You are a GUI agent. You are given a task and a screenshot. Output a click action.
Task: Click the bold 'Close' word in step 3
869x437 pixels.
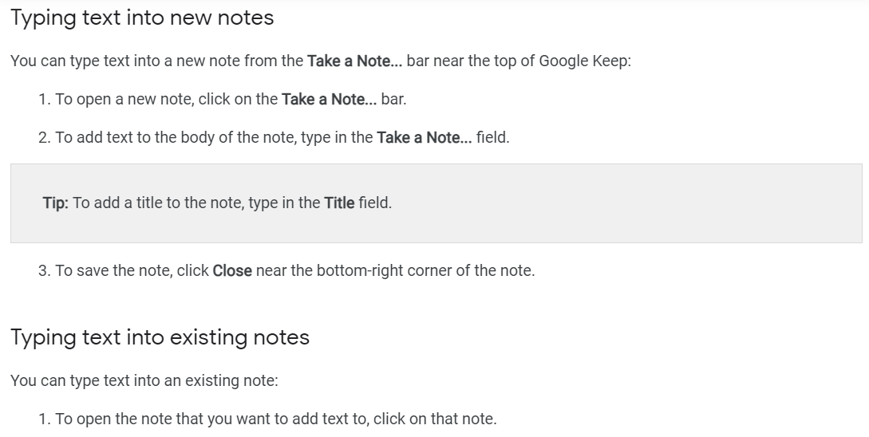coord(232,270)
